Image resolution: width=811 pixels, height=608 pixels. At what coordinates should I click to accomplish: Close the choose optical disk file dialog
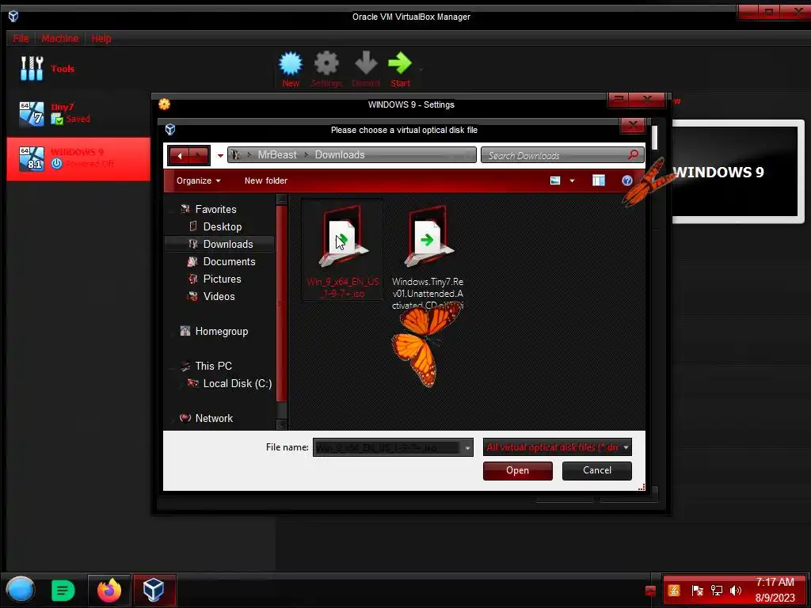pos(632,126)
